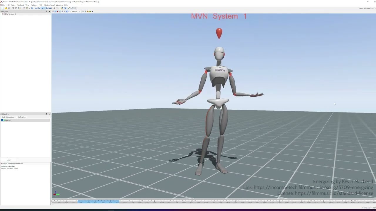
Task: Select the Npose calibration row
Action: 26,120
